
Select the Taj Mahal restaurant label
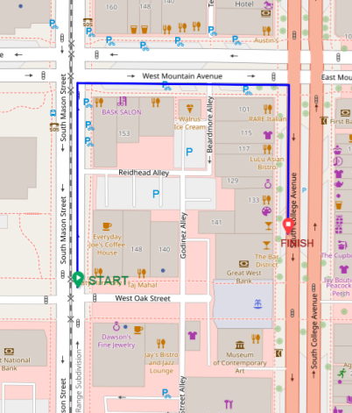pos(142,285)
